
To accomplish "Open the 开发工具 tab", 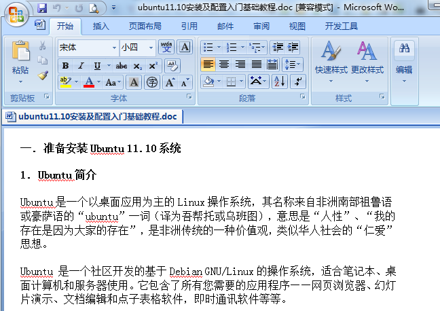I will pos(342,26).
